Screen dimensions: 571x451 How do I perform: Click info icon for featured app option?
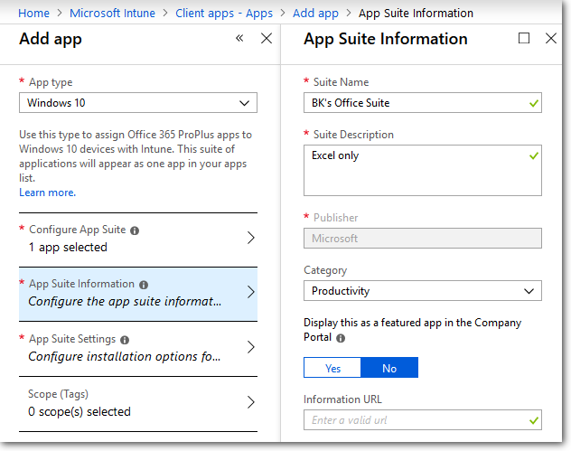click(x=341, y=339)
